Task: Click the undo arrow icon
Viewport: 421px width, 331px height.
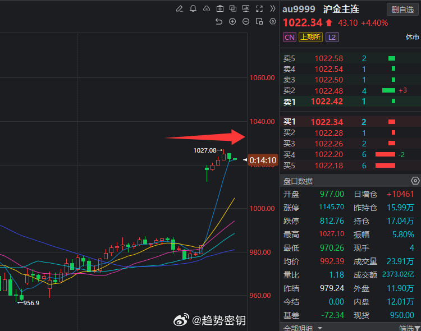Action: (219, 21)
